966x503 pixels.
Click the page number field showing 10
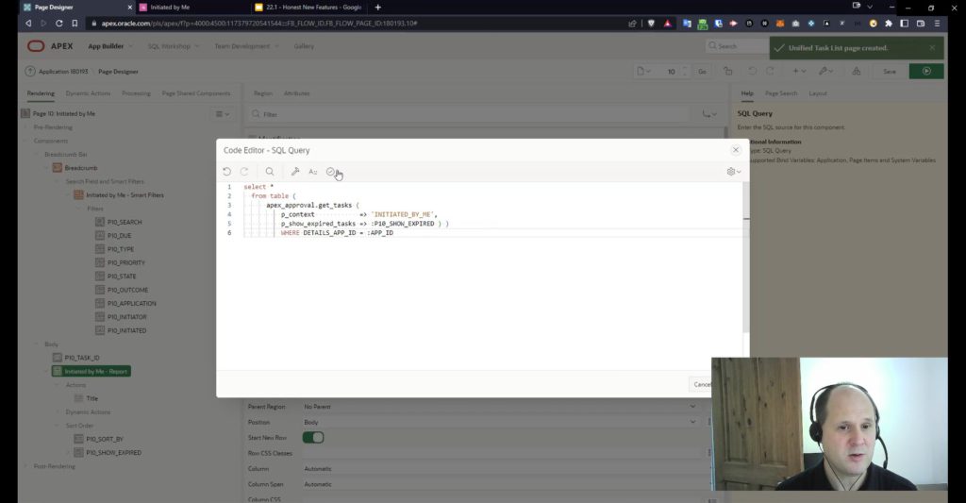pyautogui.click(x=671, y=72)
